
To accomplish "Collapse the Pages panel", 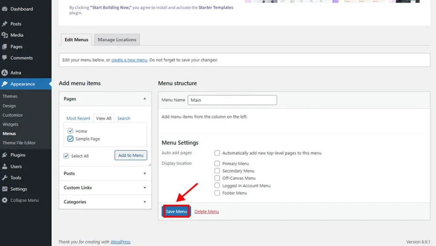I will pyautogui.click(x=144, y=98).
